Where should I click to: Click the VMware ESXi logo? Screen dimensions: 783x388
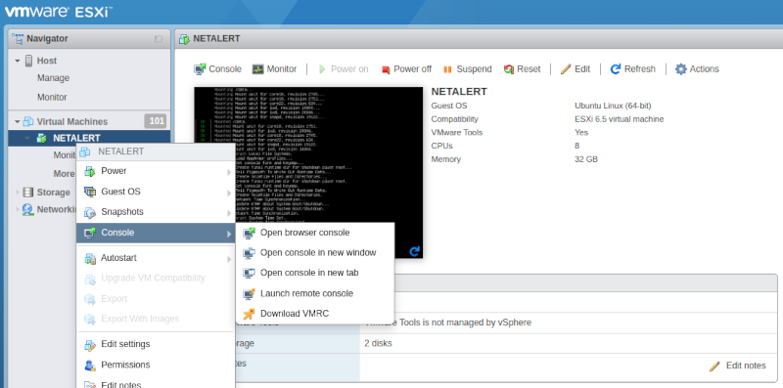click(x=59, y=11)
